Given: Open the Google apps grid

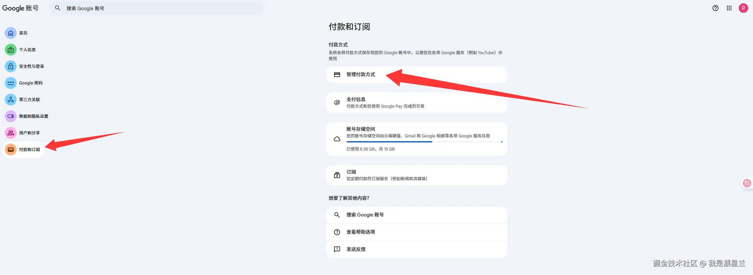Looking at the screenshot, I should (x=729, y=8).
